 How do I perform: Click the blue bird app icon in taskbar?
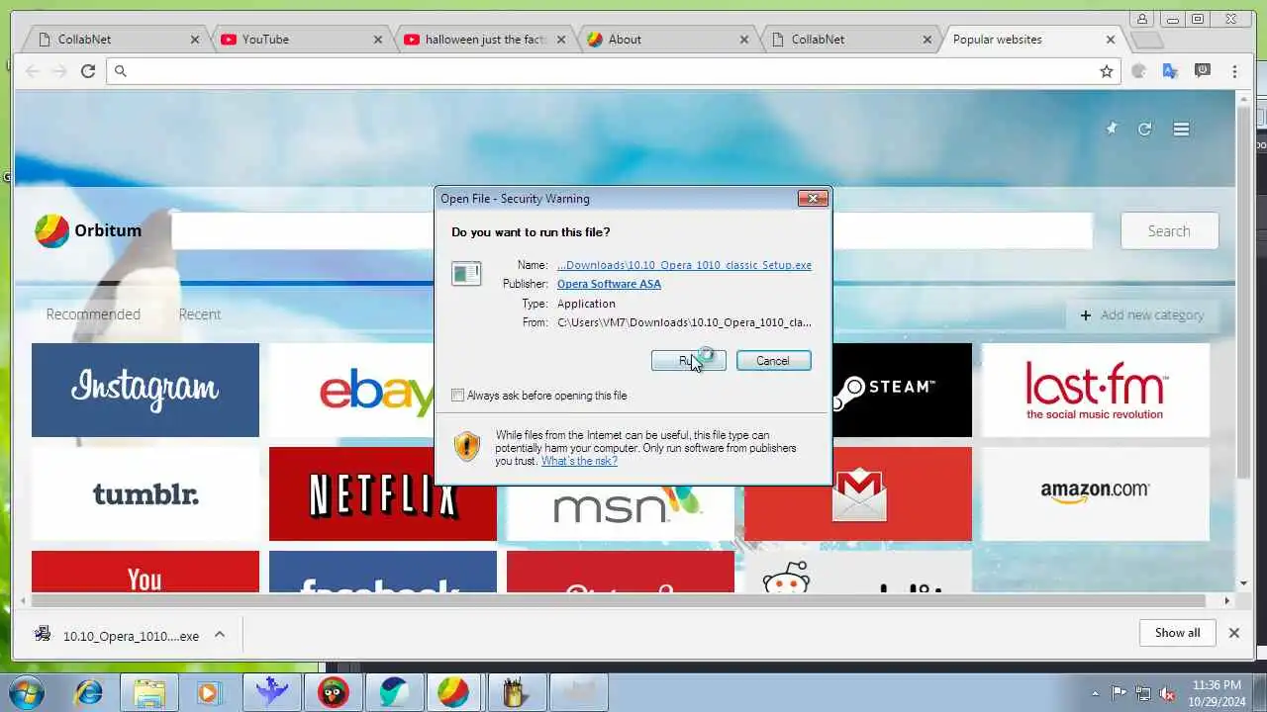(x=271, y=692)
